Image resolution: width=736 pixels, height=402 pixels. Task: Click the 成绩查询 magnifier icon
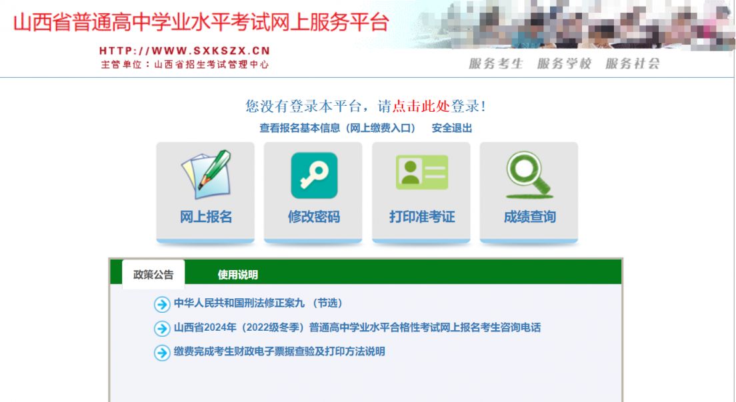[x=529, y=175]
